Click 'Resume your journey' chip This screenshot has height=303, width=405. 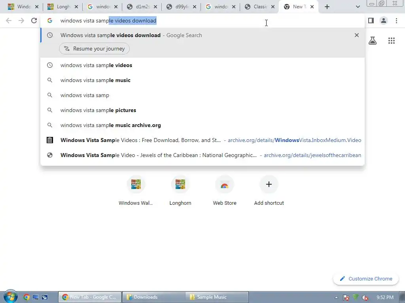94,49
